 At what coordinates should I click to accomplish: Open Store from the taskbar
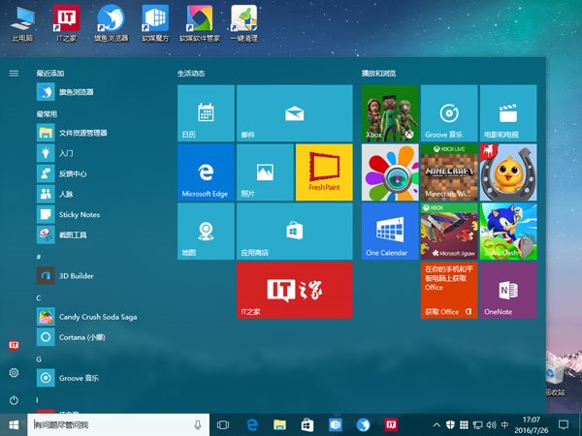pos(307,425)
